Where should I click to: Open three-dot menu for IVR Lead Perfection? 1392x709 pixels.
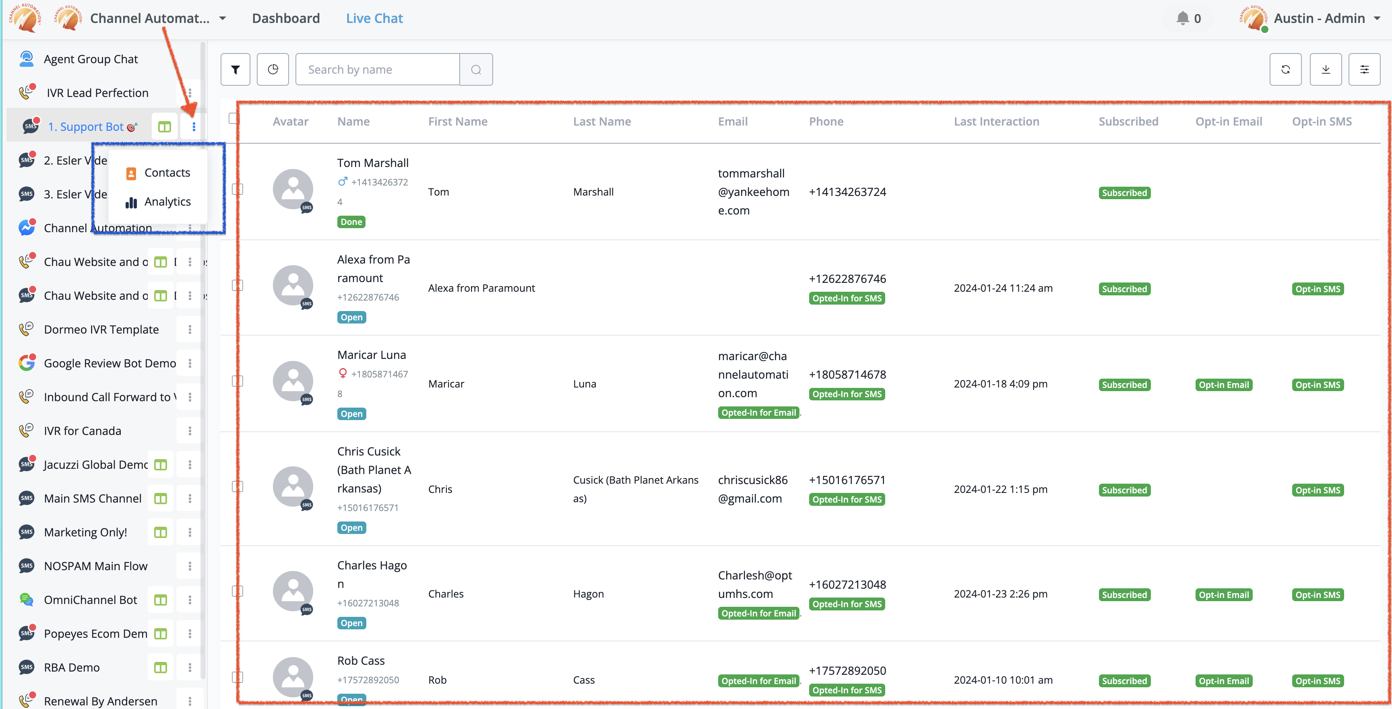190,93
